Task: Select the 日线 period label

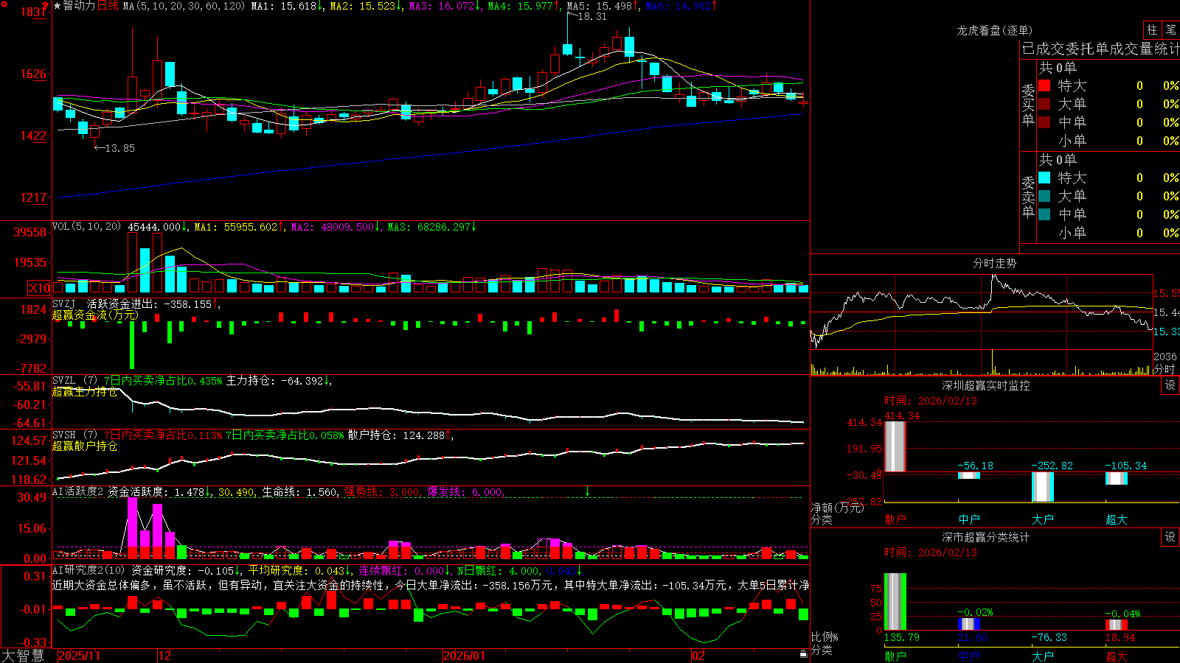Action: tap(108, 6)
